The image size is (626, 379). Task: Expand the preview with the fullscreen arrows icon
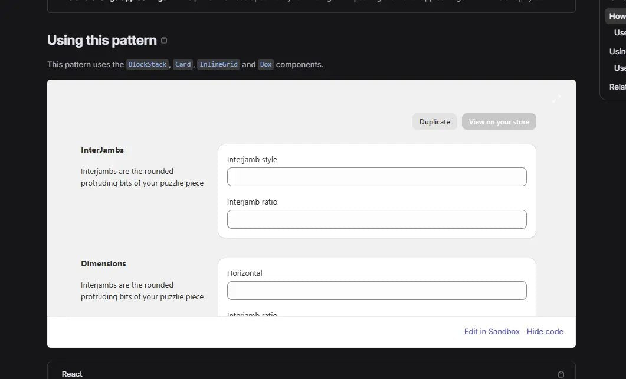[x=556, y=98]
